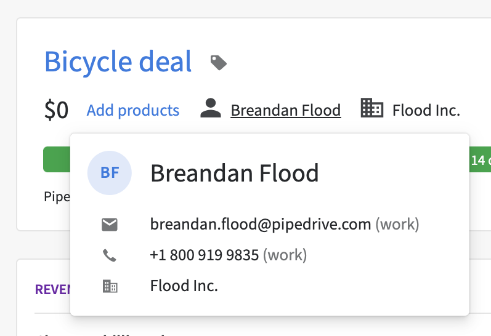The image size is (491, 336).
Task: Click phone number +1 800 919 9835
Action: tap(205, 255)
